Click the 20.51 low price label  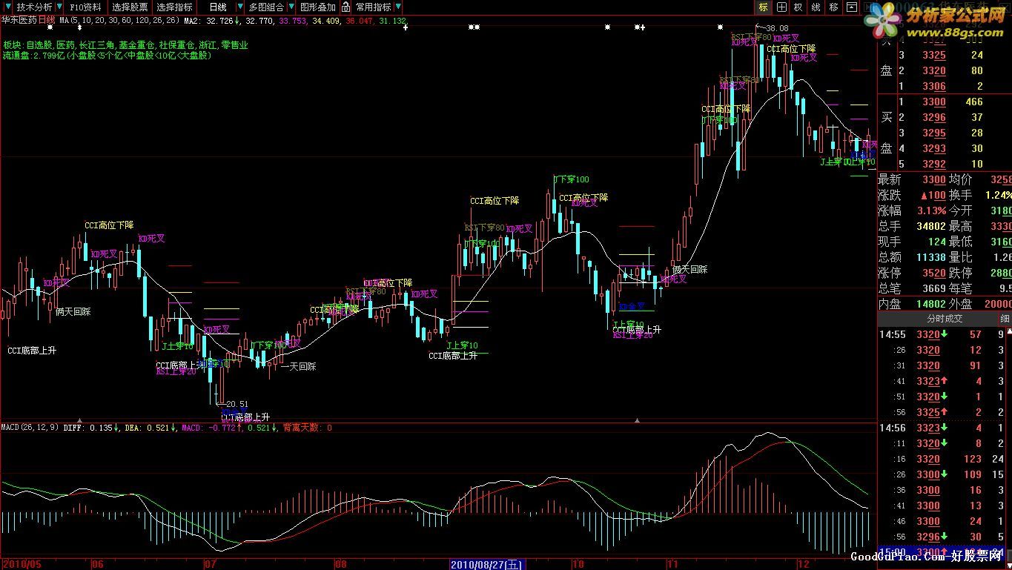237,404
